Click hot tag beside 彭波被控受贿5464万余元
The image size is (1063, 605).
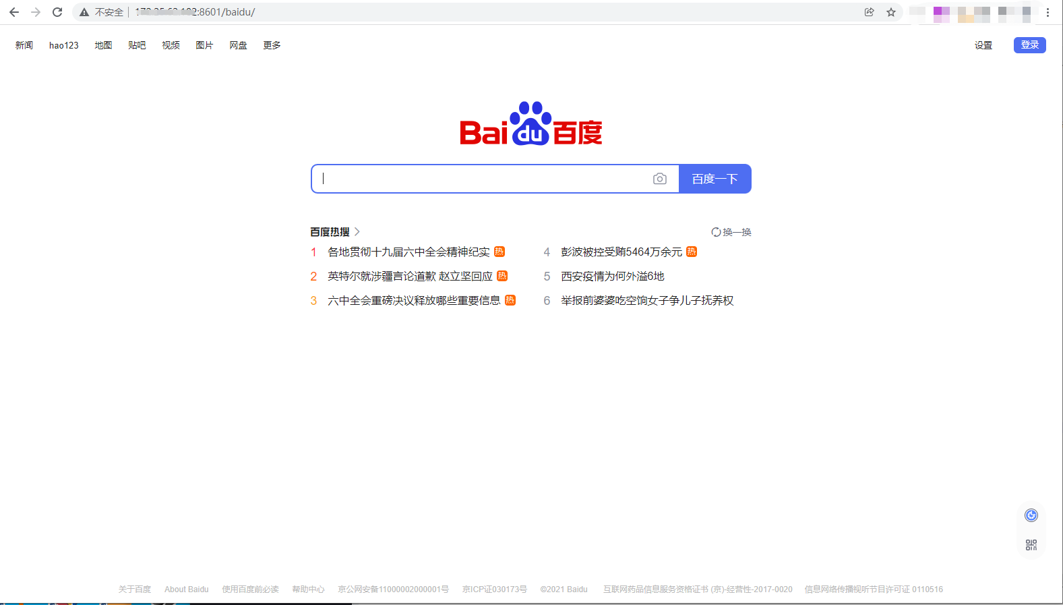(x=692, y=252)
